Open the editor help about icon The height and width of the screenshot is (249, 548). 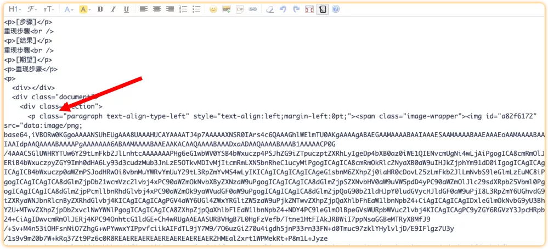point(336,9)
